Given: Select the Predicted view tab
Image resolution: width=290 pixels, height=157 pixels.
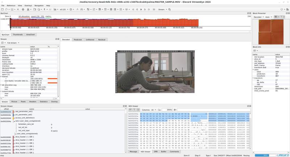Looking at the screenshot, I should click(78, 40).
